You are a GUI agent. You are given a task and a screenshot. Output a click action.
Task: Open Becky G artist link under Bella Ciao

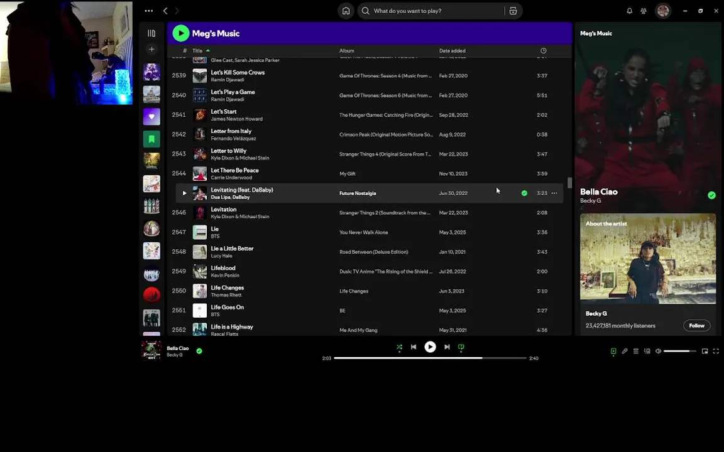point(591,201)
